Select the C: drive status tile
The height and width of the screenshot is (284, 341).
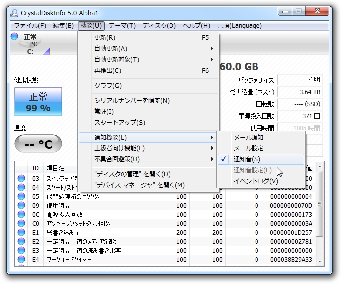(x=30, y=43)
